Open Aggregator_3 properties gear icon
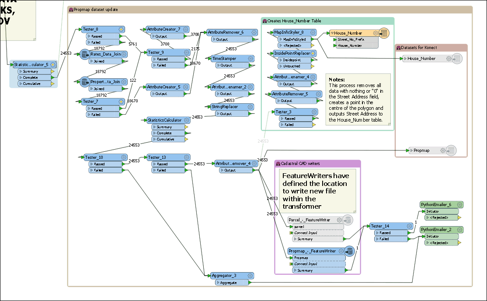The width and height of the screenshot is (487, 301). coord(250,276)
